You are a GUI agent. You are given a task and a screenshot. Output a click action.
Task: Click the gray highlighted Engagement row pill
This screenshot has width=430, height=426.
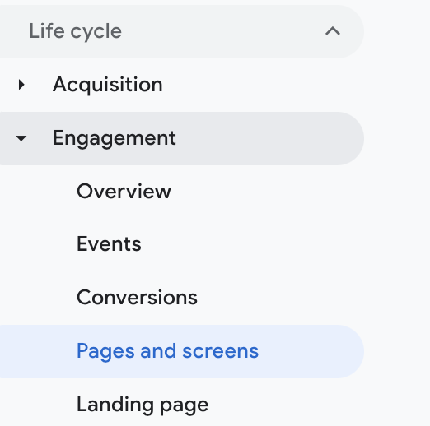182,138
